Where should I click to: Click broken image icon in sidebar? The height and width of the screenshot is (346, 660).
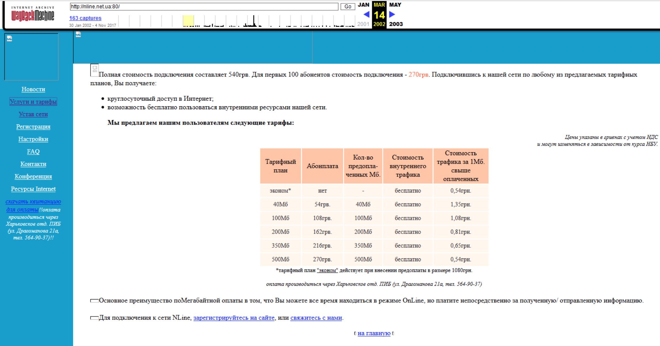[10, 39]
